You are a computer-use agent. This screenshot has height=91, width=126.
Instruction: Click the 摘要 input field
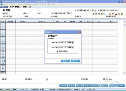coord(39,16)
